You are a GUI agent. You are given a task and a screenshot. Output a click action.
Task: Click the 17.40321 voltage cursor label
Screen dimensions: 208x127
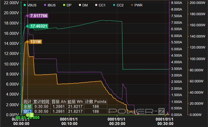(x=39, y=26)
